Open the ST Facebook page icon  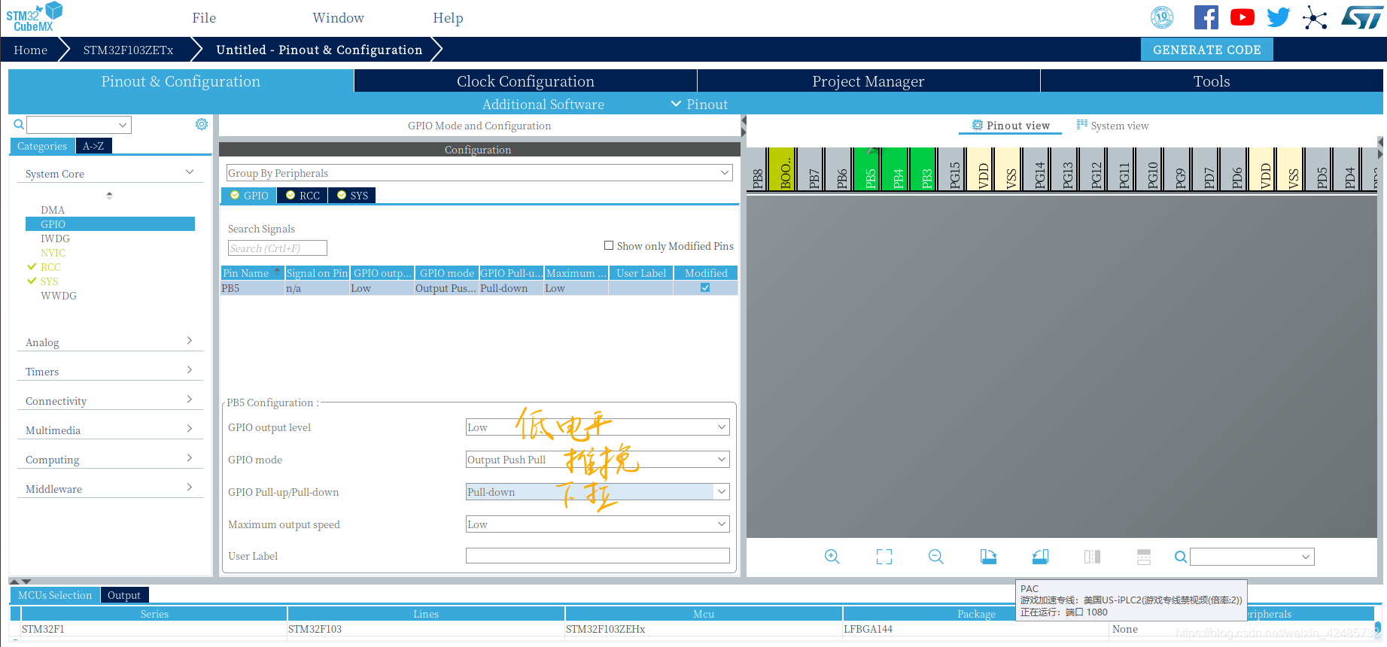1206,17
